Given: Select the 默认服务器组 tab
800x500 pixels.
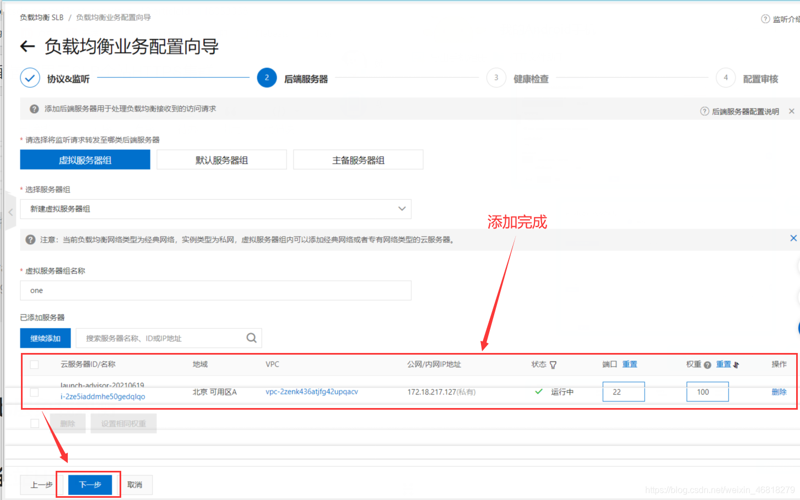Looking at the screenshot, I should [x=221, y=160].
